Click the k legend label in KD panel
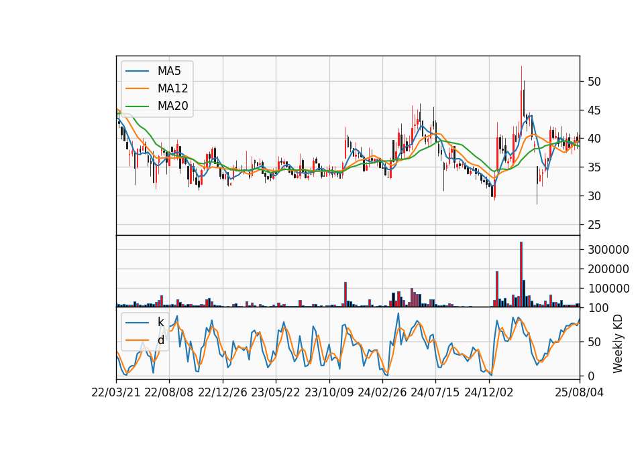Viewport: 644px width, 462px height. coord(160,322)
